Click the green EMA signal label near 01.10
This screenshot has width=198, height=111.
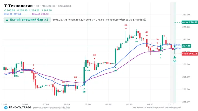pyautogui.click(x=88, y=70)
